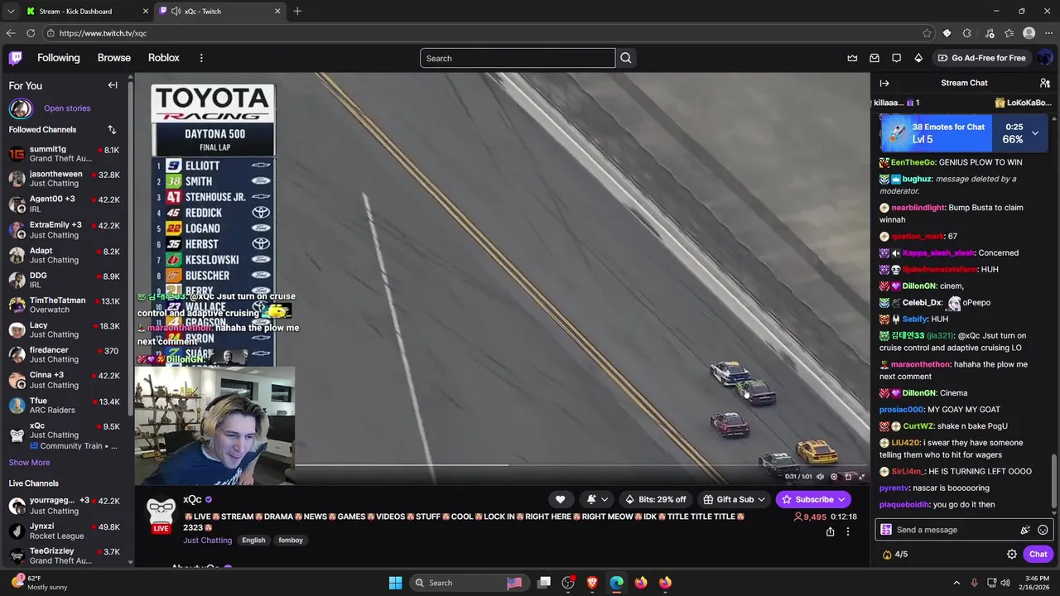Image resolution: width=1060 pixels, height=596 pixels.
Task: Focus the Twitch search field
Action: point(518,58)
